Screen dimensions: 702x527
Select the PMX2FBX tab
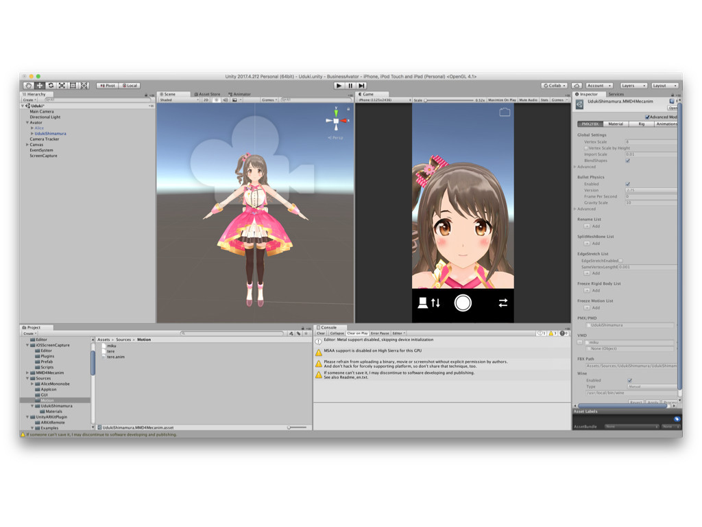(590, 124)
